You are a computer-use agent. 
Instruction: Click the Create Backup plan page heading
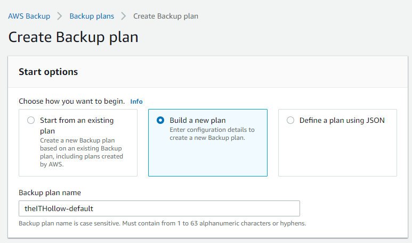pos(74,37)
